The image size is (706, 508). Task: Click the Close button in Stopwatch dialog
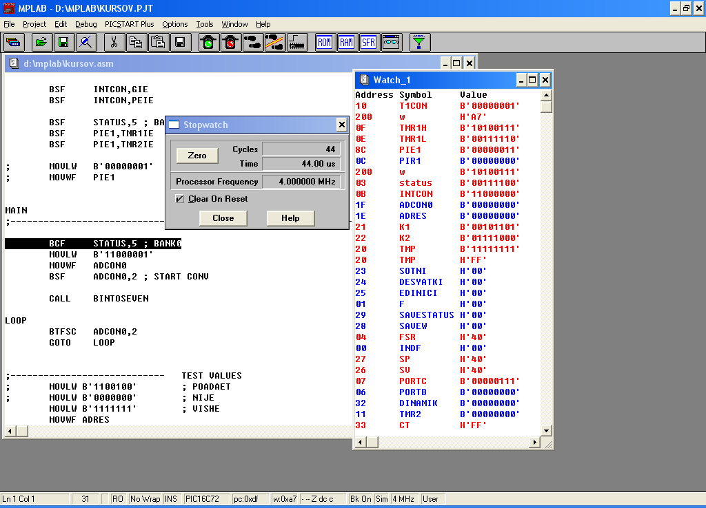(x=223, y=218)
